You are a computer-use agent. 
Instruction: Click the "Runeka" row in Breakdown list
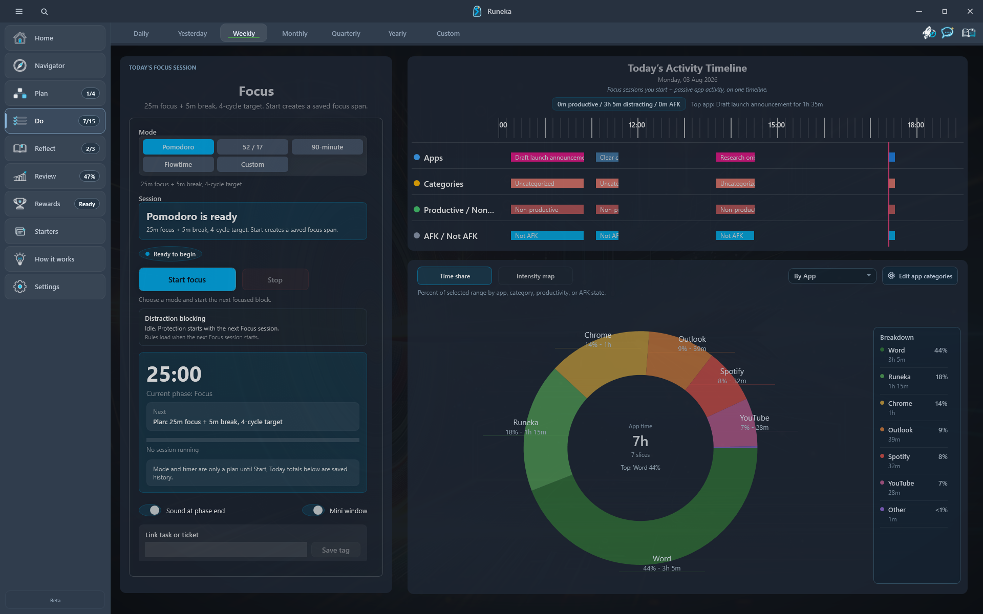(x=914, y=381)
